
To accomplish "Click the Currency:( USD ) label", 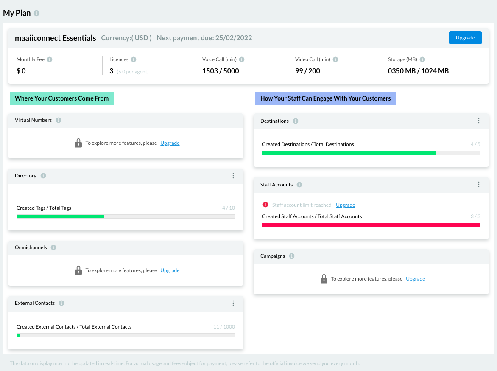I will (x=126, y=38).
